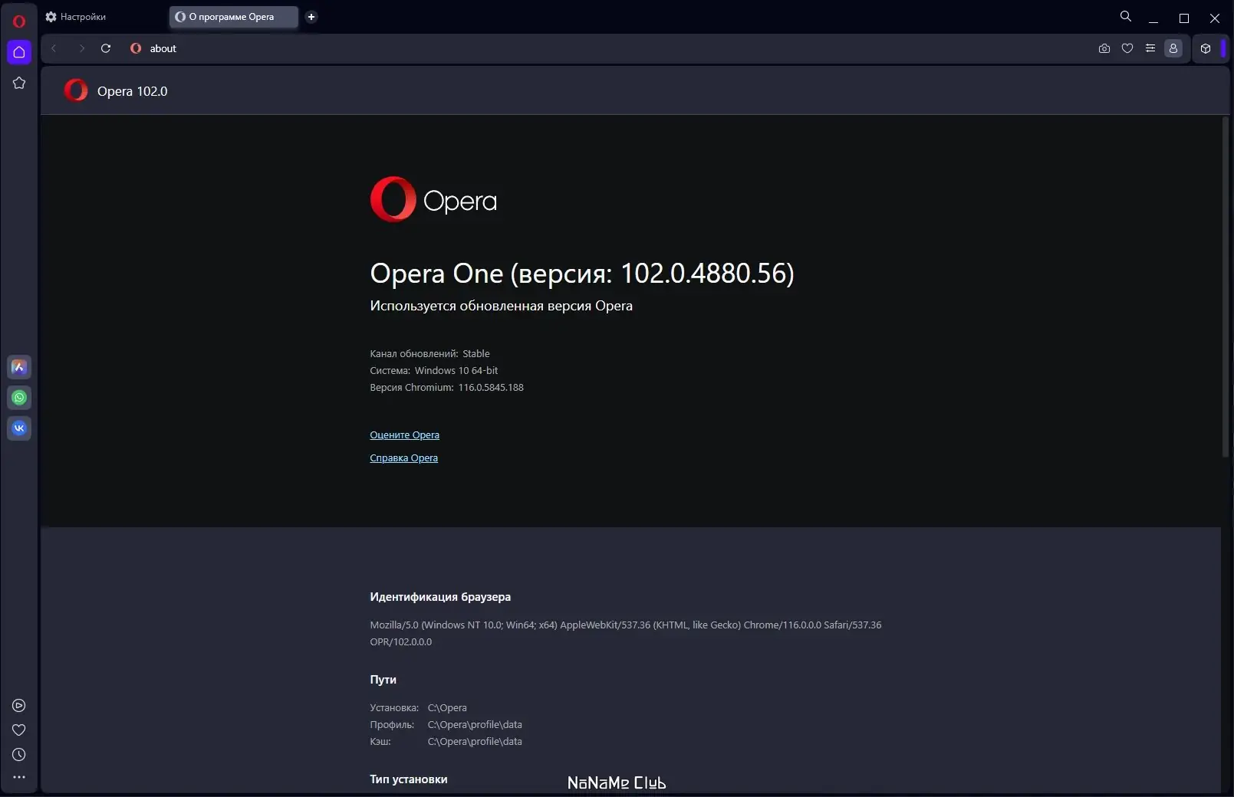Open History clock icon in sidebar
Screen dimensions: 1234x797
click(19, 755)
